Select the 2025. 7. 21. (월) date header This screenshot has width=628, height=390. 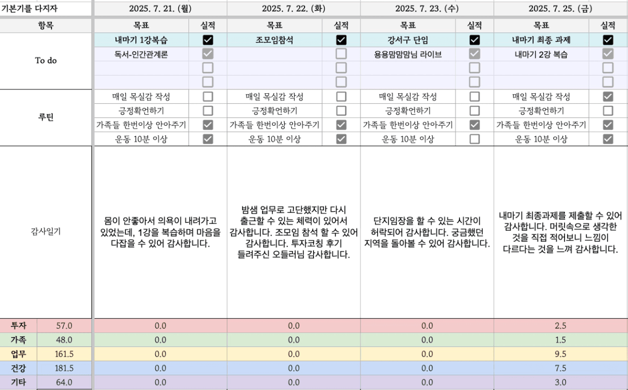pyautogui.click(x=160, y=8)
